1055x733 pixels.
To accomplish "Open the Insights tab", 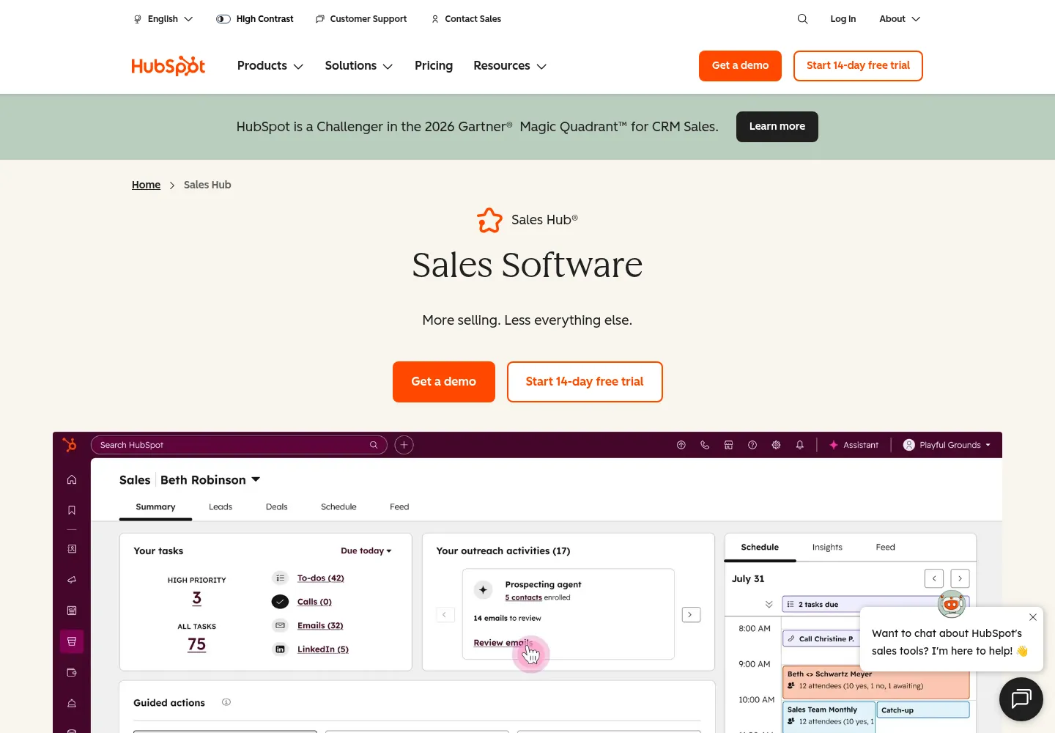I will click(827, 548).
